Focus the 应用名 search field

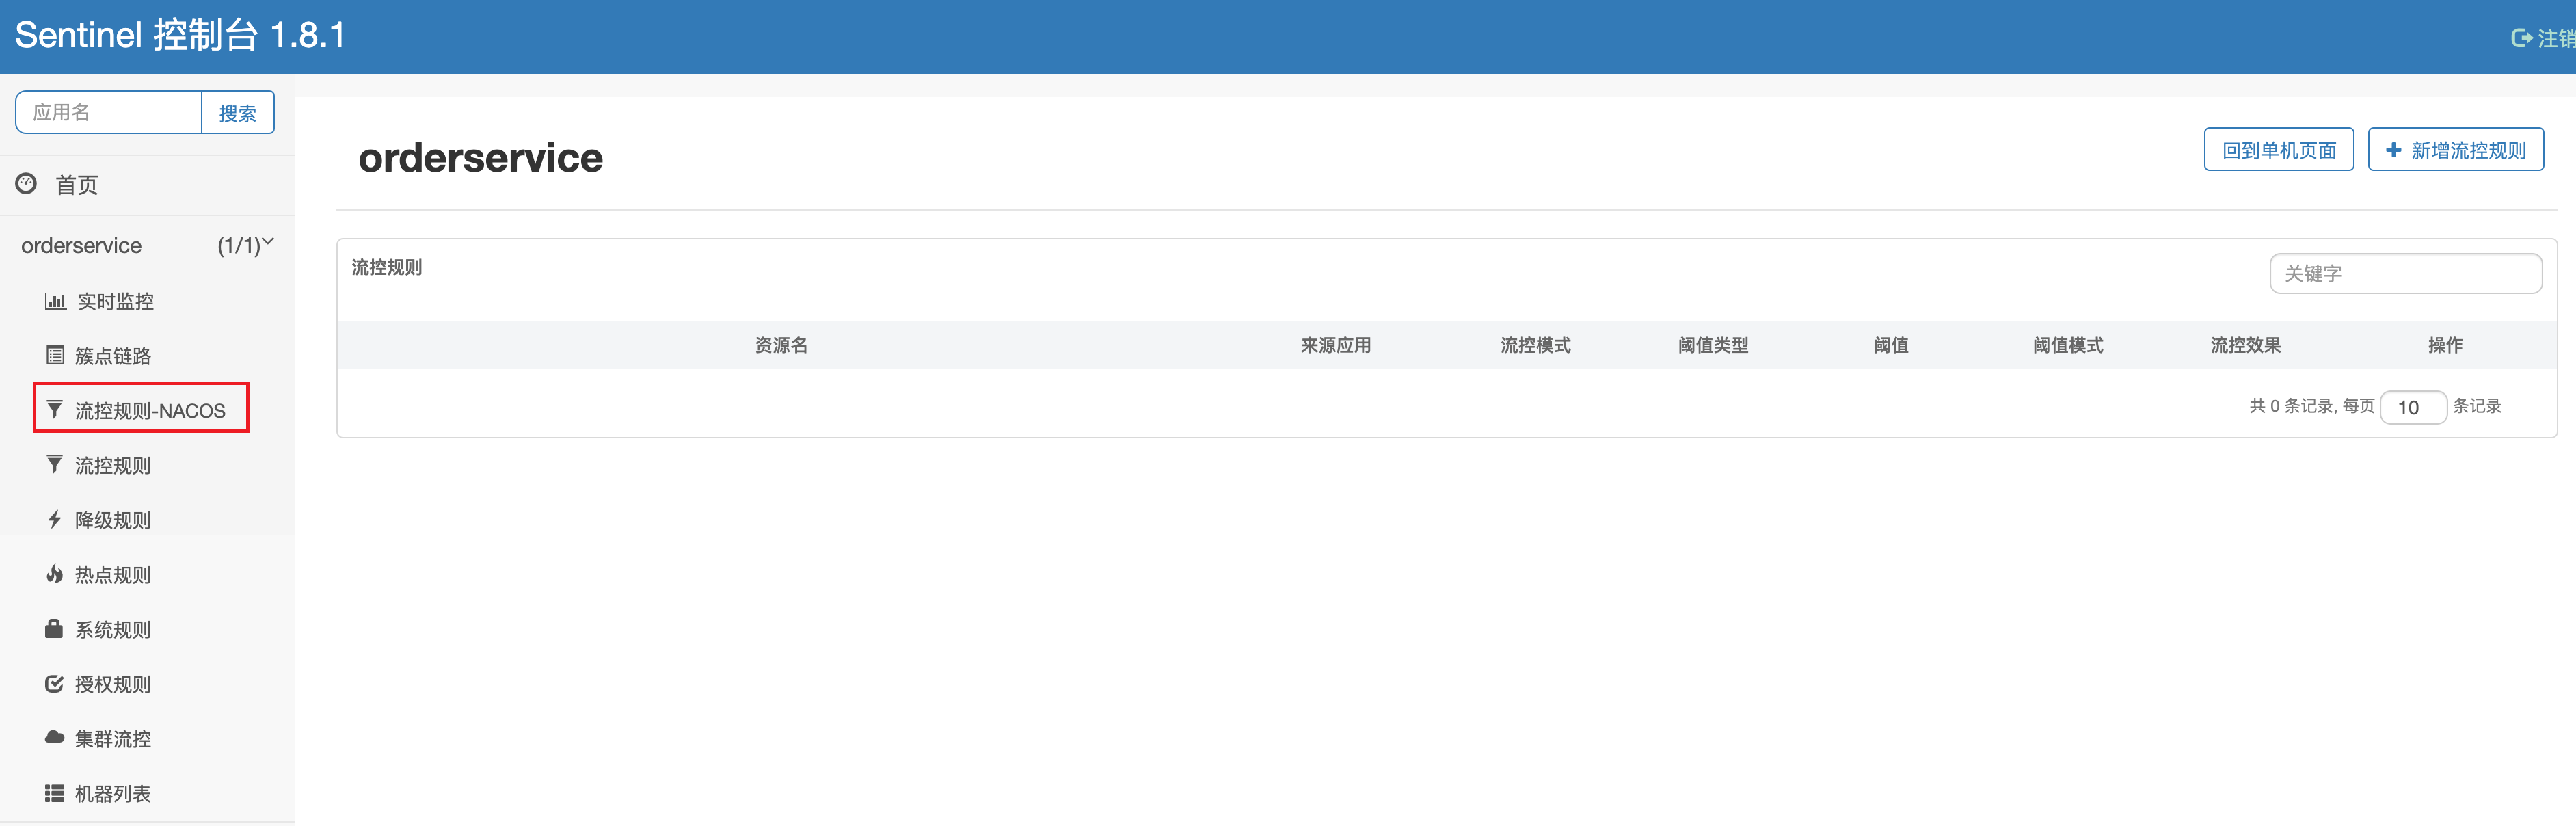pos(109,112)
